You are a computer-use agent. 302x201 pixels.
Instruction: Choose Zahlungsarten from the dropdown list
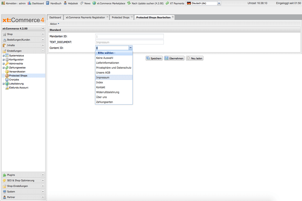click(x=114, y=102)
